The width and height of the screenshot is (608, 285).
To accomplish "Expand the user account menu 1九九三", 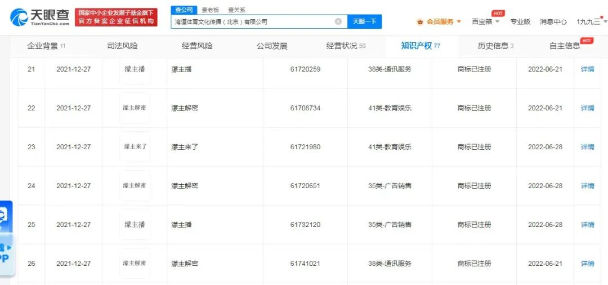I will point(592,22).
